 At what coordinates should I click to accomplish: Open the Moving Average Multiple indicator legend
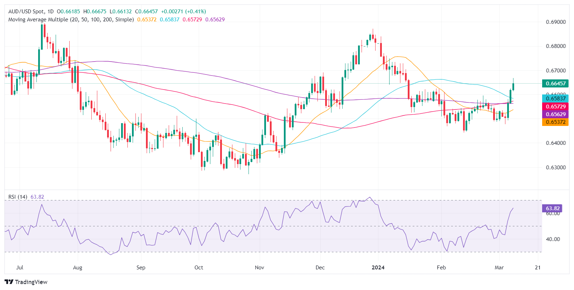coord(71,20)
